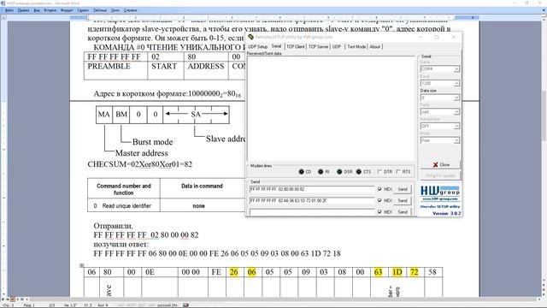The height and width of the screenshot is (308, 547).
Task: Toggle the RTS modem line checkbox
Action: [x=398, y=171]
